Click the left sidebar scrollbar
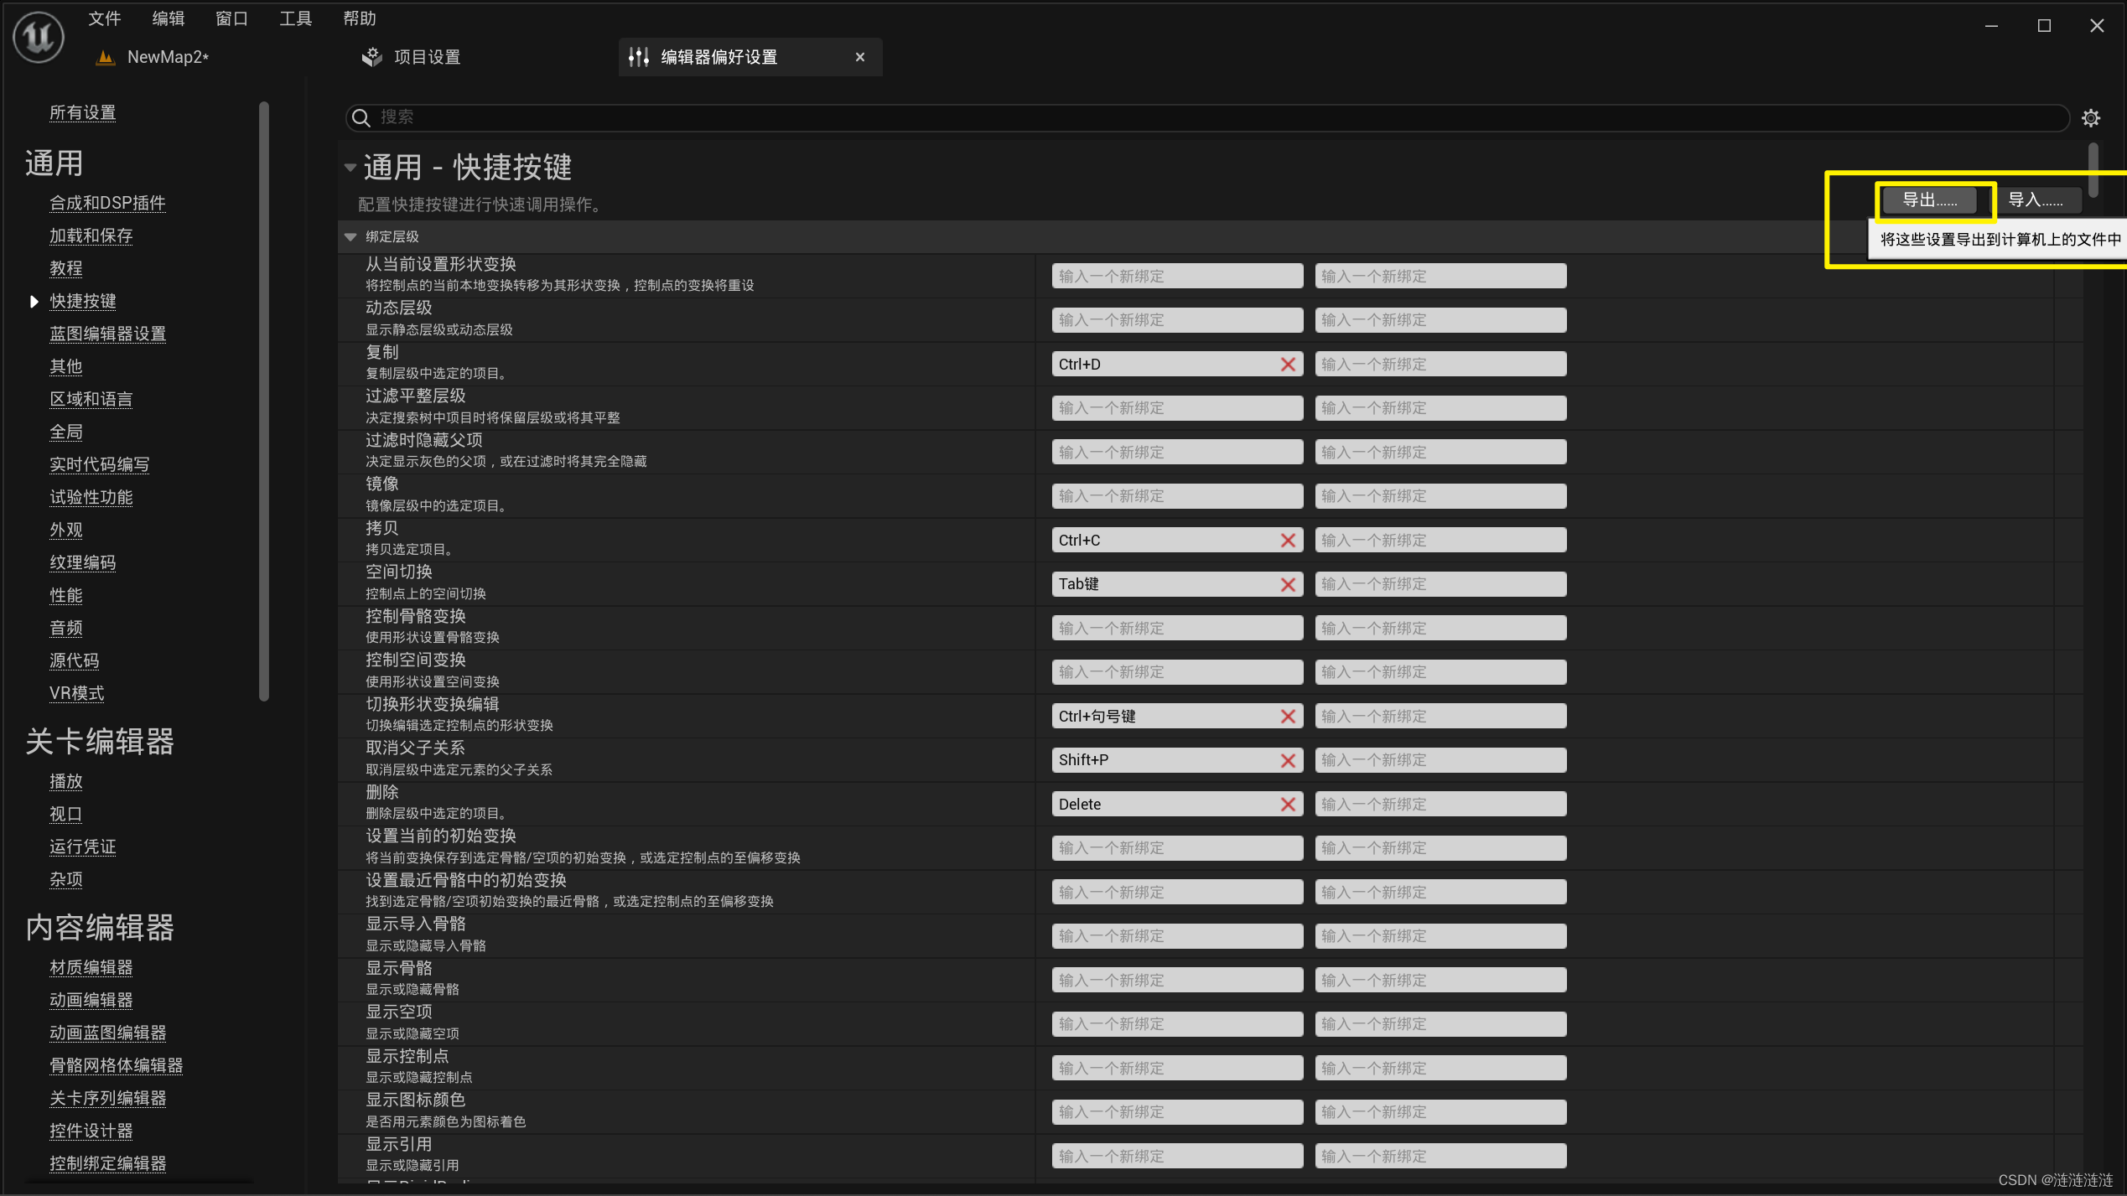Viewport: 2127px width, 1196px height. 264,402
